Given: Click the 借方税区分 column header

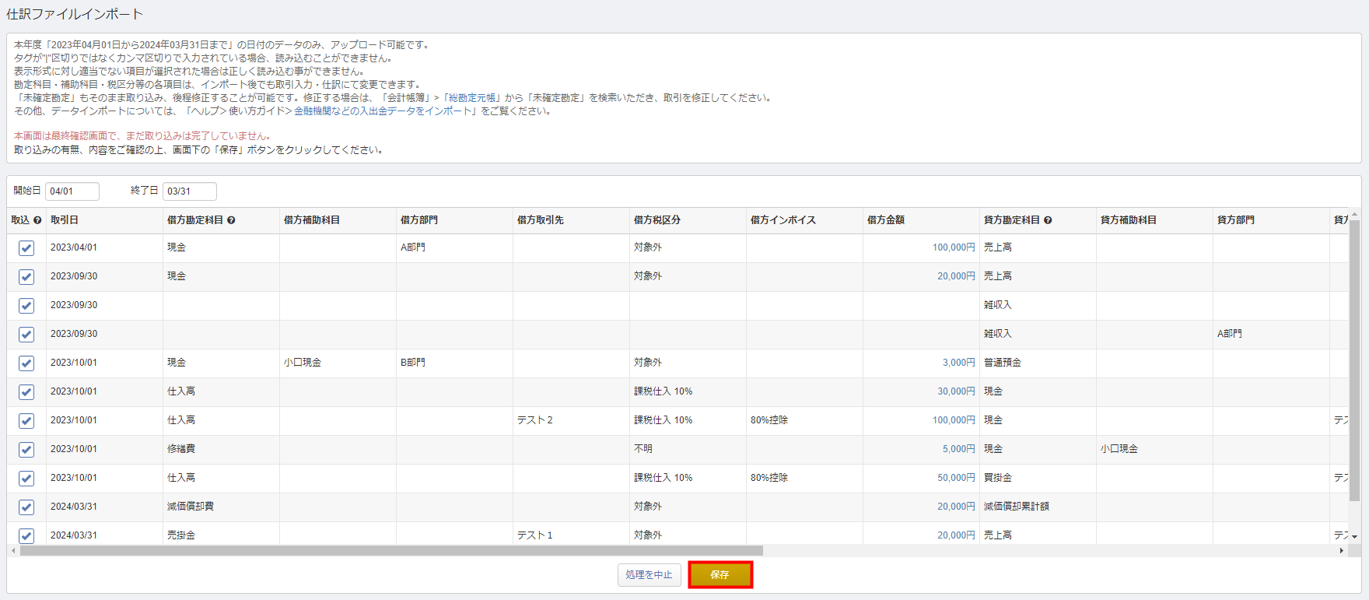Looking at the screenshot, I should tap(688, 220).
